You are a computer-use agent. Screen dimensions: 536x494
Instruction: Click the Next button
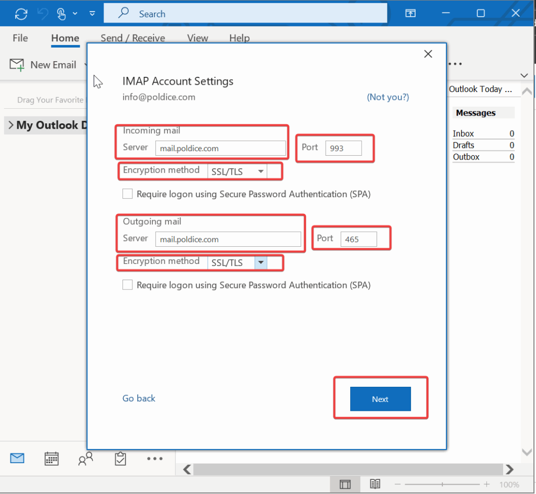point(380,399)
